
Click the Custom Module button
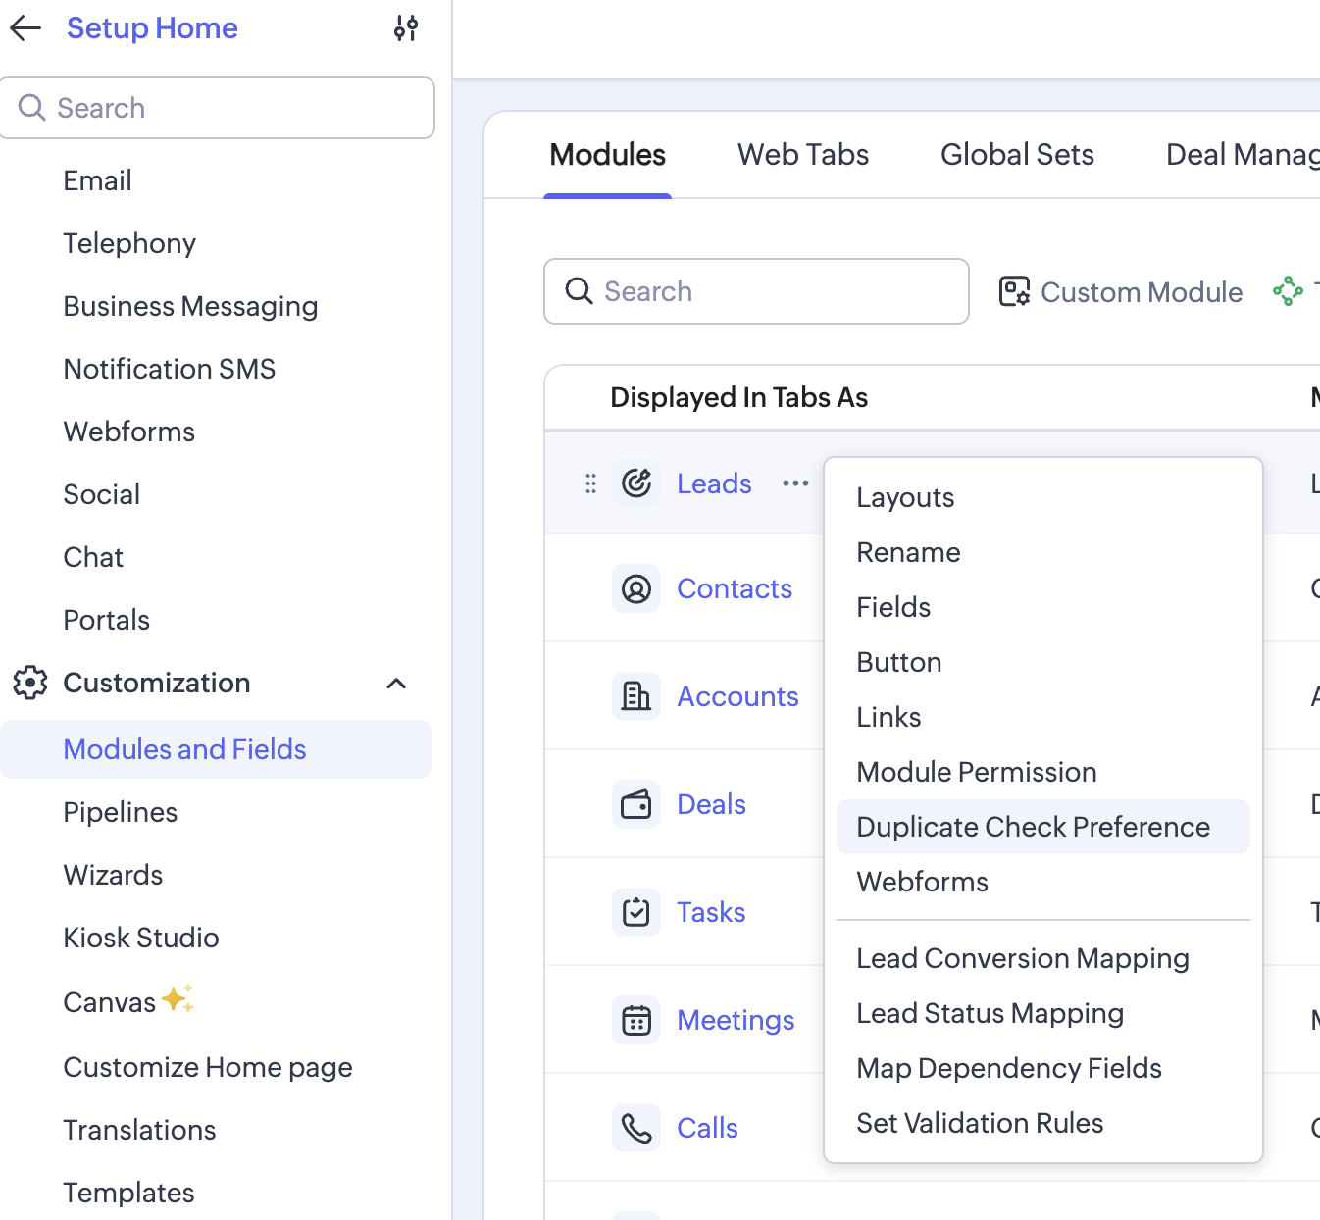tap(1121, 292)
